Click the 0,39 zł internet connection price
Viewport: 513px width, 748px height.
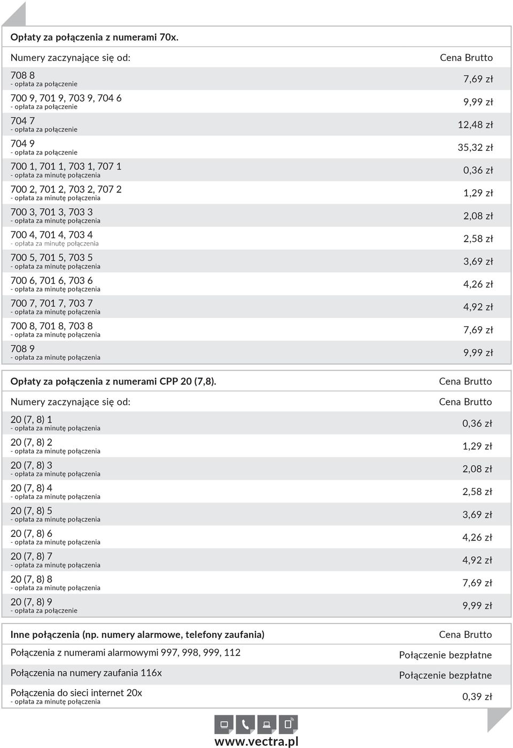point(477,697)
